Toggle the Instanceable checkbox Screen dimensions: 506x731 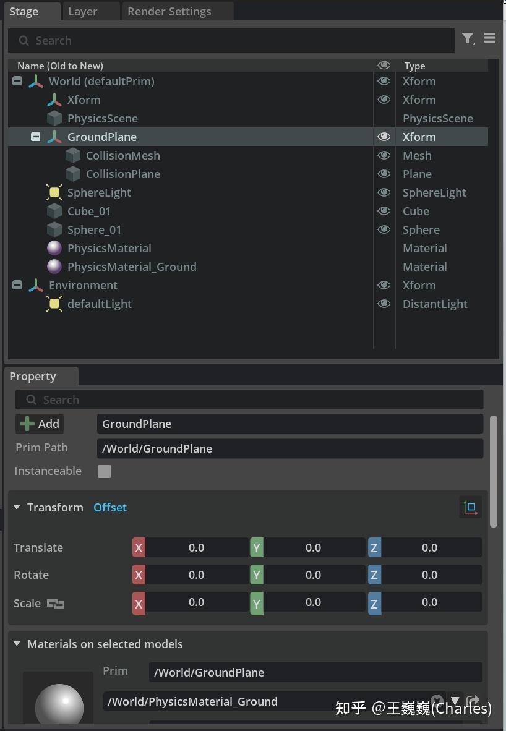click(104, 471)
